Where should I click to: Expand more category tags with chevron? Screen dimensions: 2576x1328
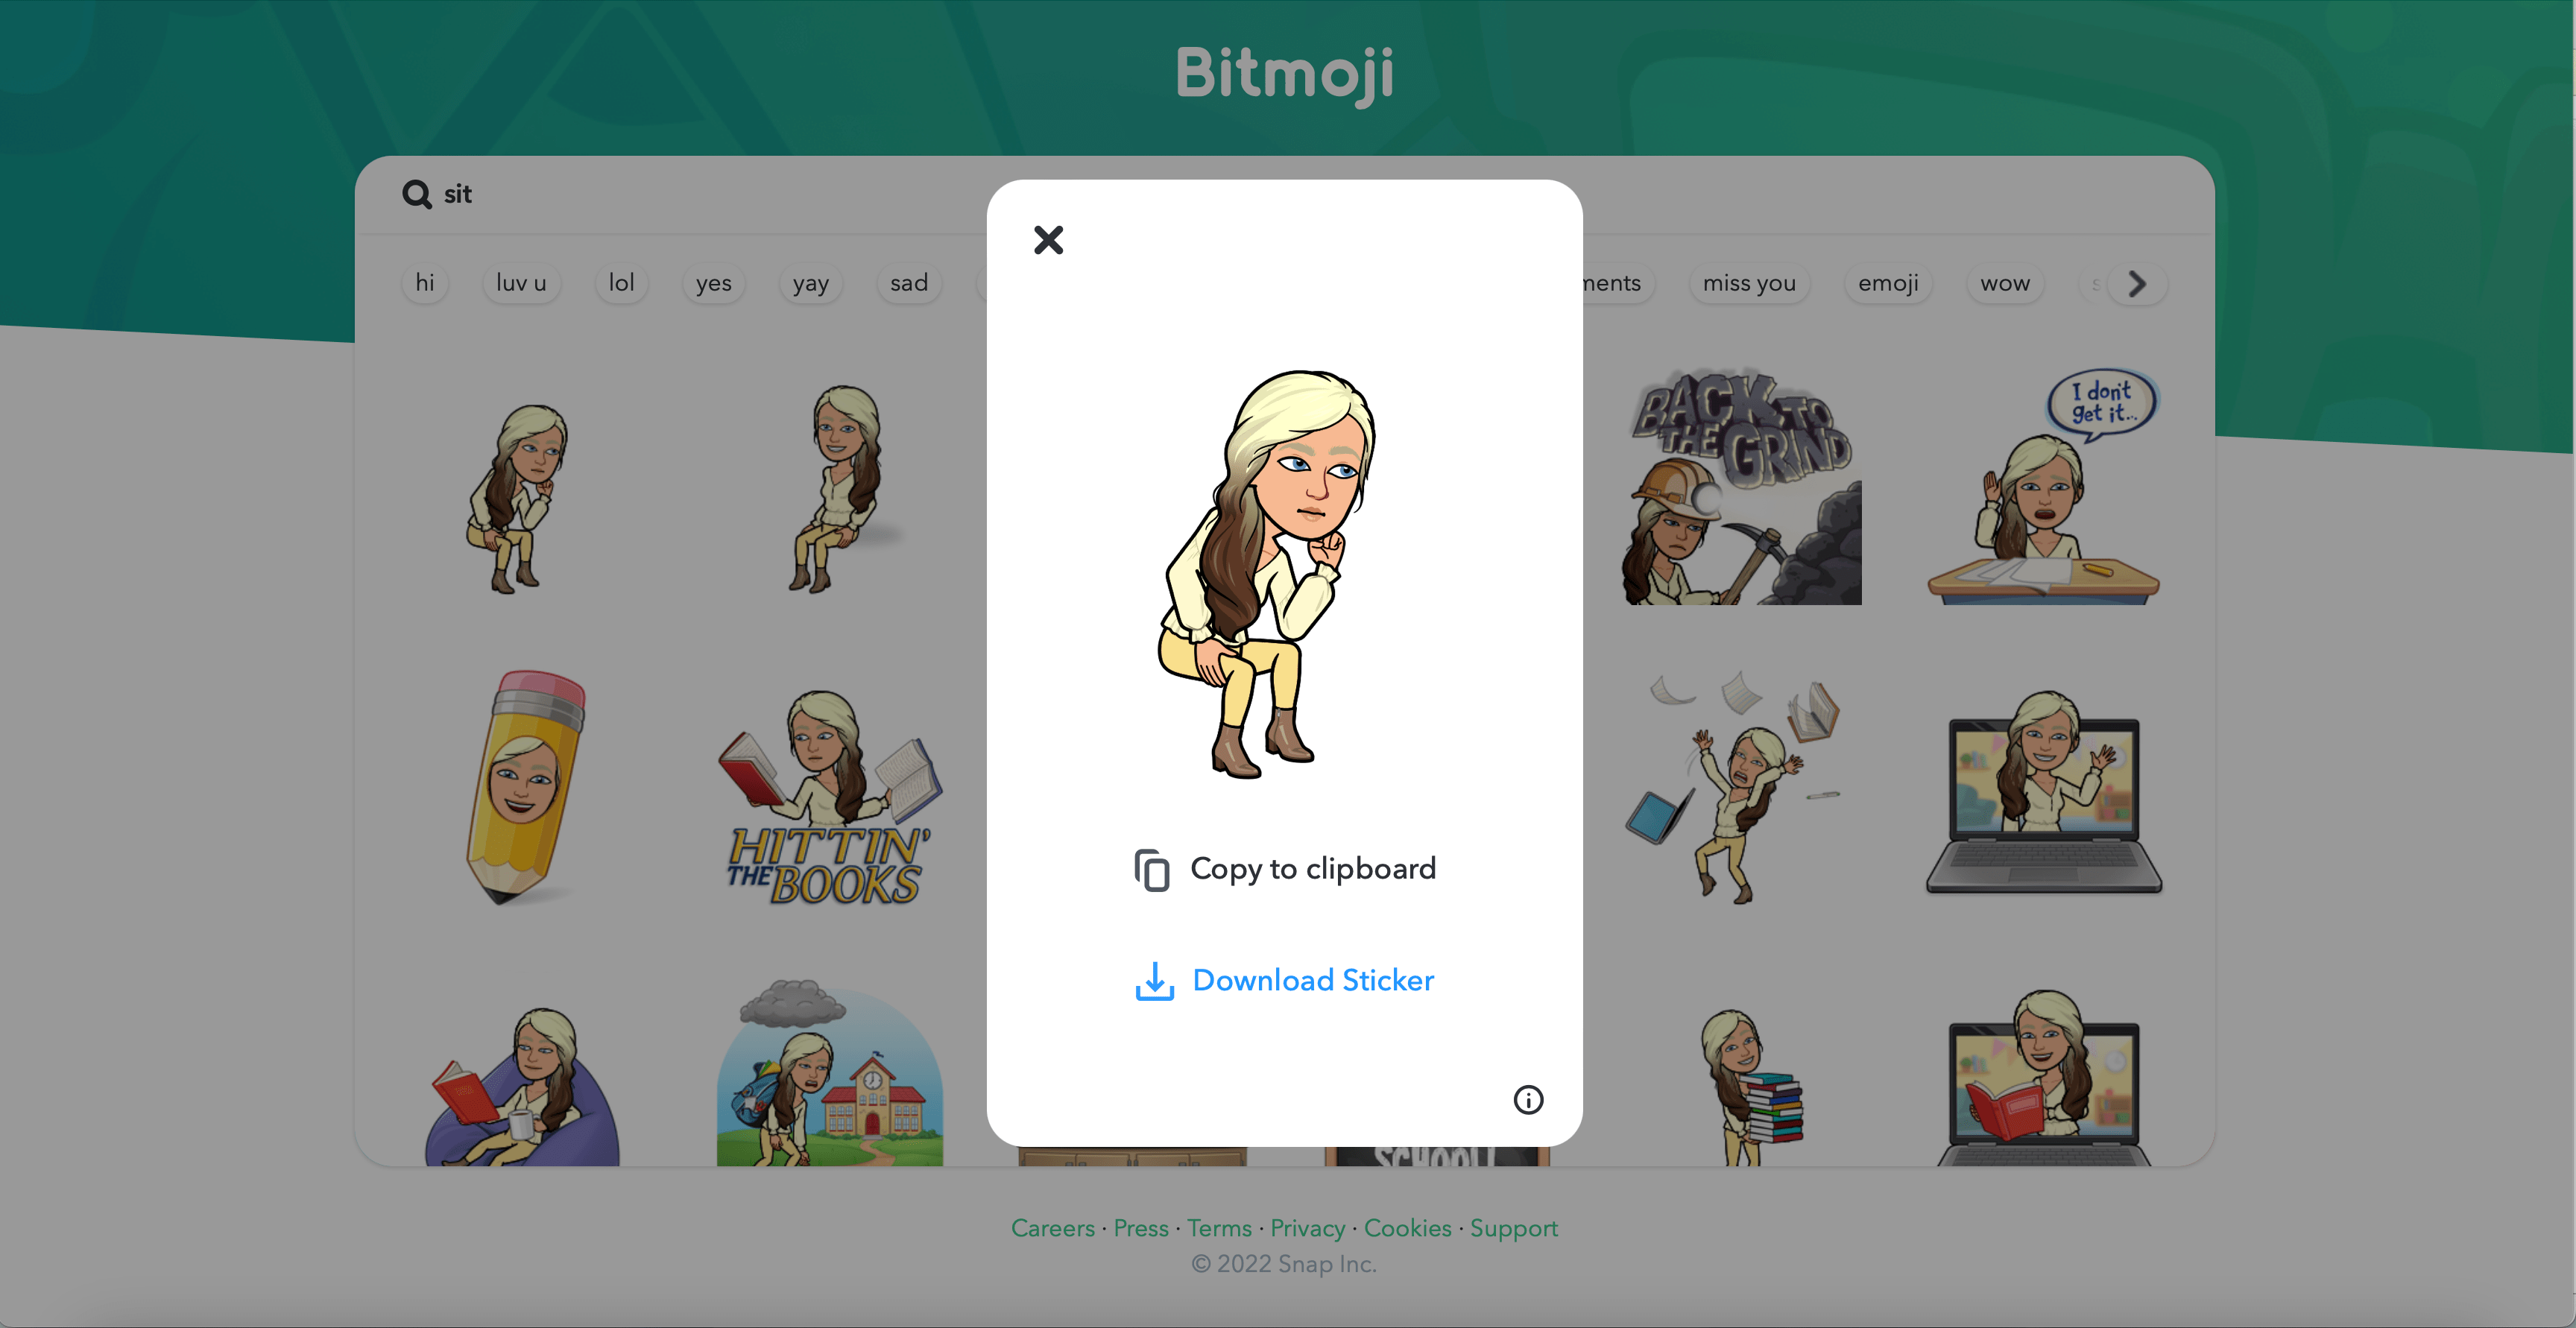pos(2138,283)
